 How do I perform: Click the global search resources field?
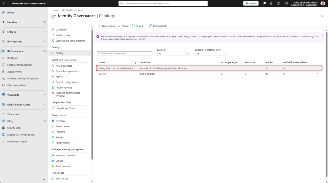pyautogui.click(x=163, y=3)
